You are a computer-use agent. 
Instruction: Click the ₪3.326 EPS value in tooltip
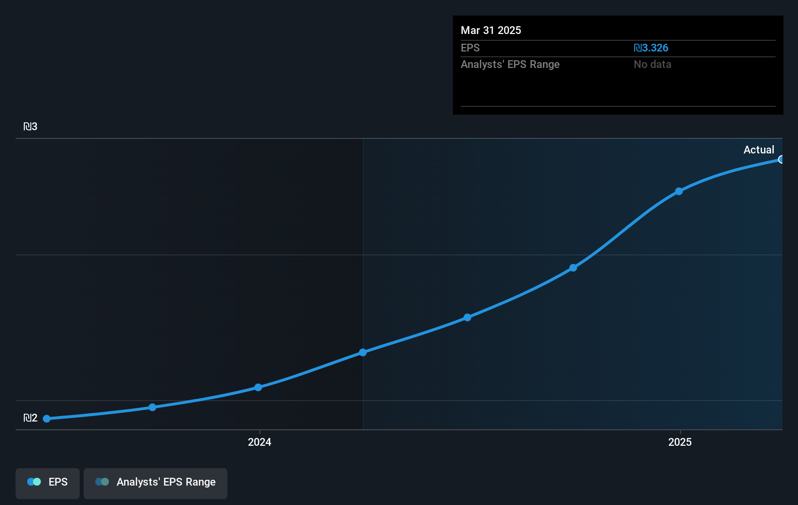[x=651, y=48]
